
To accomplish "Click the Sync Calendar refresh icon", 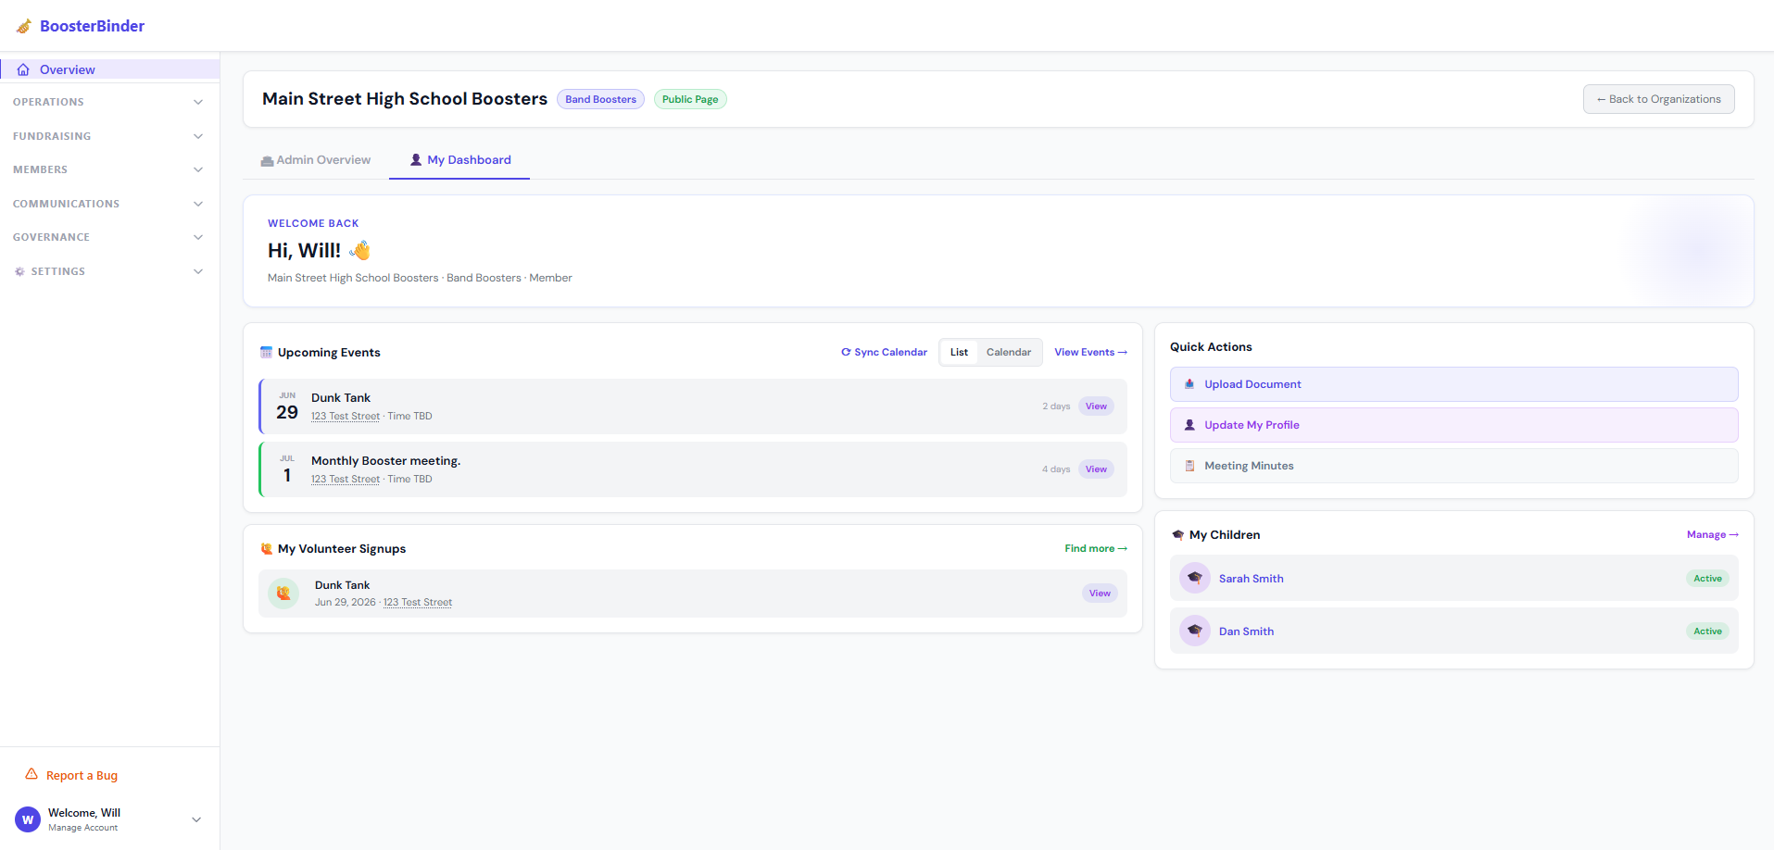I will (x=846, y=352).
